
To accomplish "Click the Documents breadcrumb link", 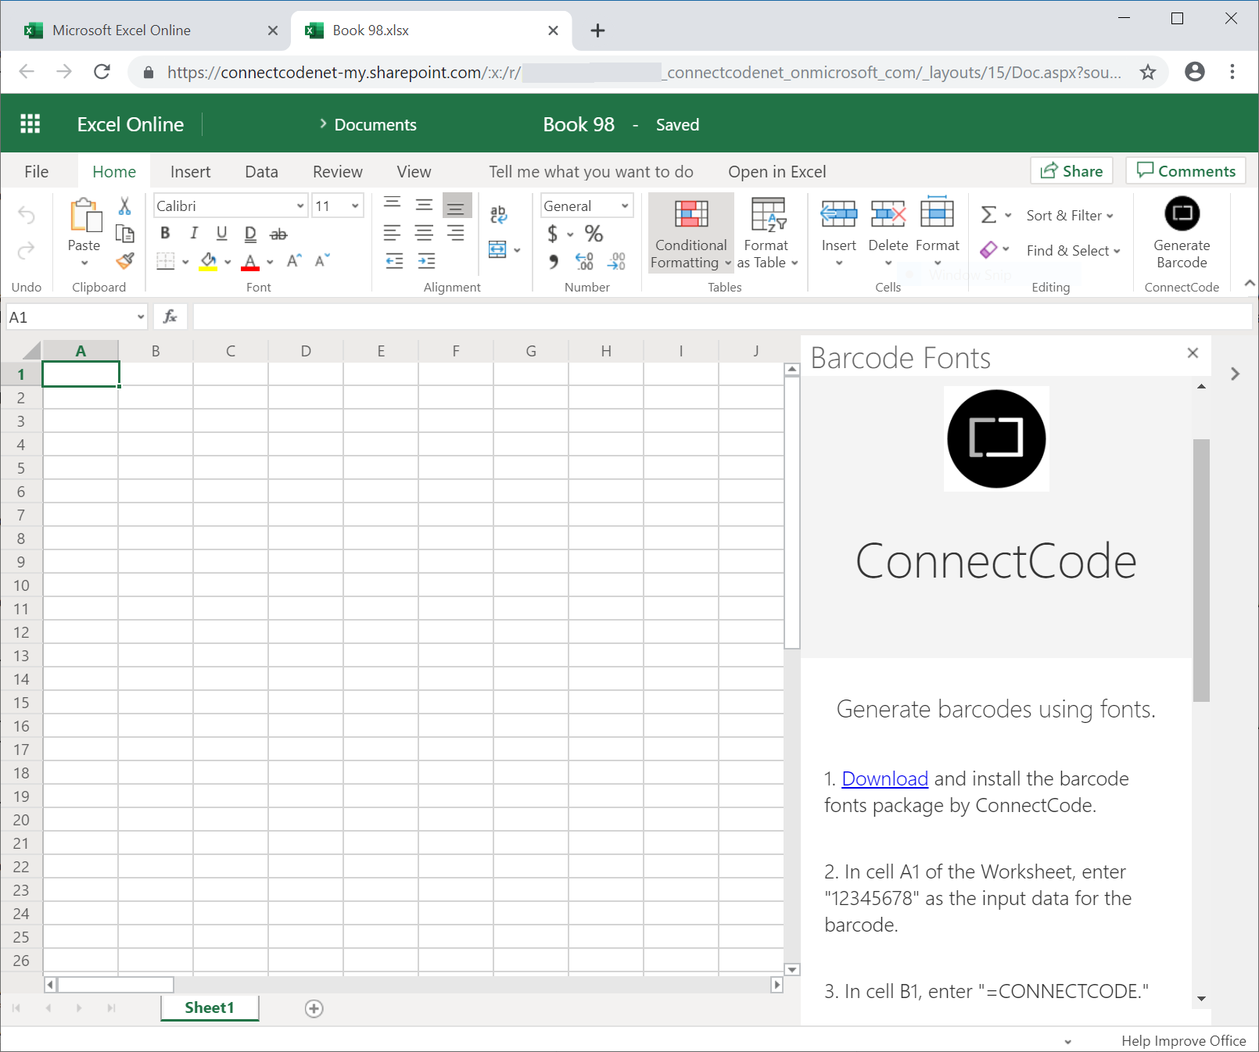I will 375,124.
